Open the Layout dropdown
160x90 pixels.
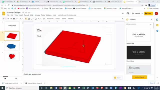tap(58, 19)
